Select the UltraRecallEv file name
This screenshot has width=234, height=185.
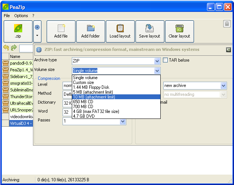click(21, 103)
